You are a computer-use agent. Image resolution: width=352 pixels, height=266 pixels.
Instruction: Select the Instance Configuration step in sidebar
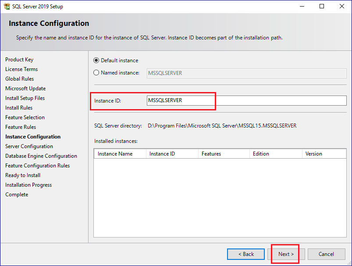(33, 137)
